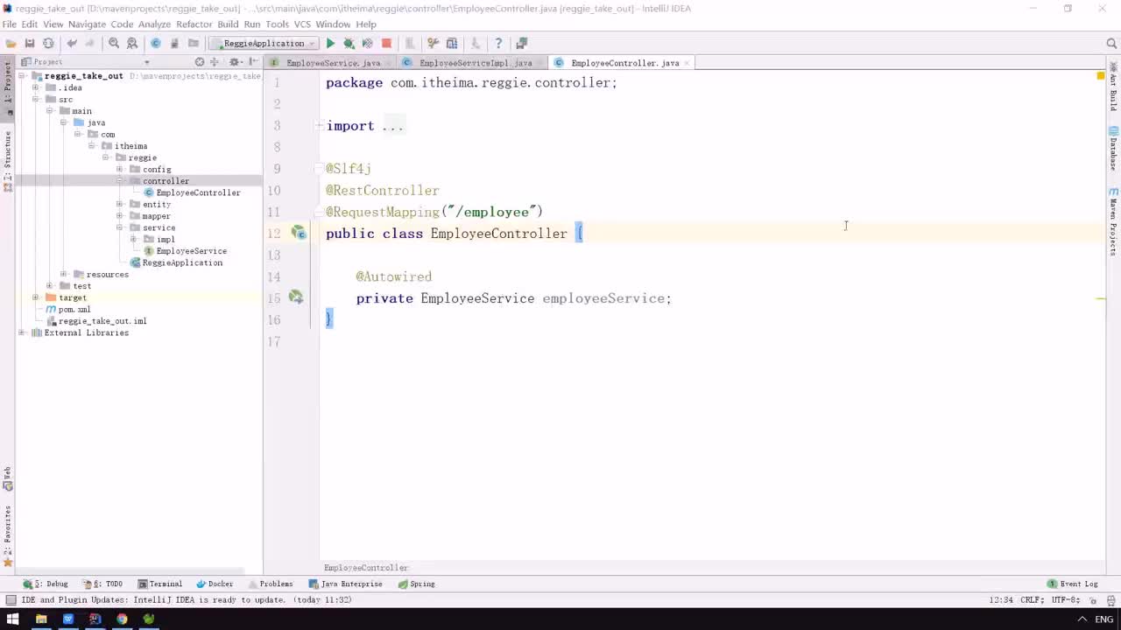This screenshot has width=1121, height=630.
Task: Synchronize the project with the refresh icon
Action: (x=48, y=43)
